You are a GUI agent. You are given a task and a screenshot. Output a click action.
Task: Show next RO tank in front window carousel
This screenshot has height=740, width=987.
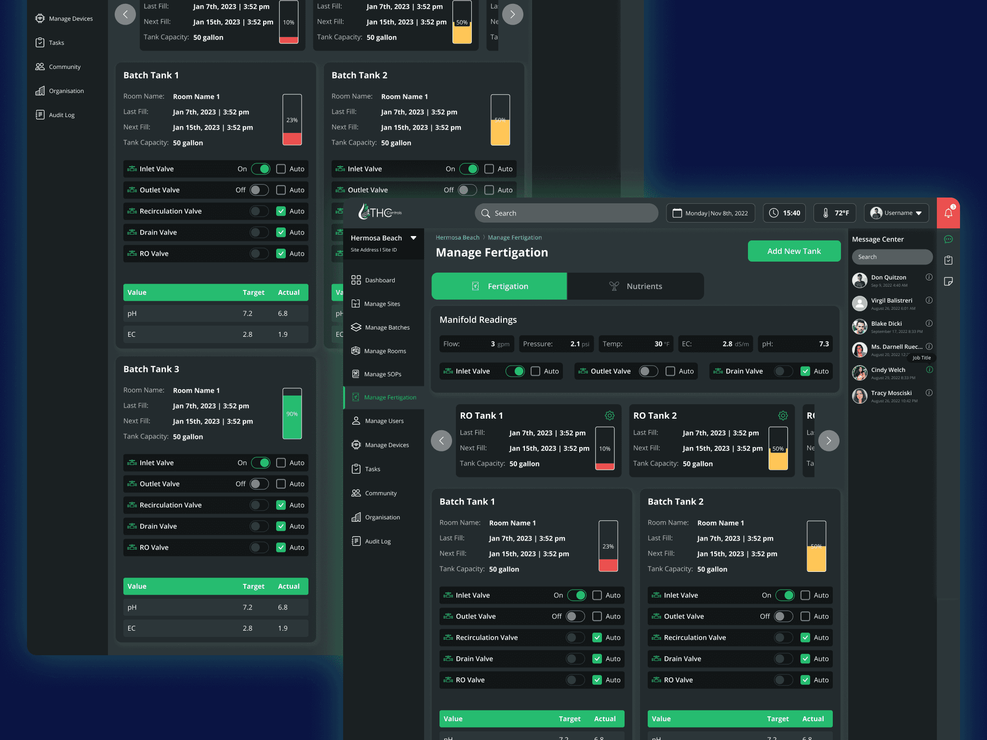pos(828,440)
